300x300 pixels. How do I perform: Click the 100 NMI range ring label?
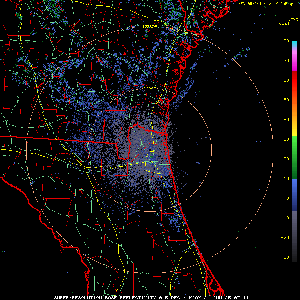coord(150,26)
